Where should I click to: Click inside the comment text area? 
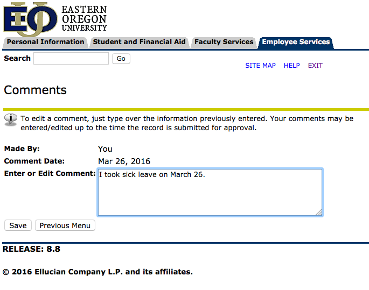[210, 193]
